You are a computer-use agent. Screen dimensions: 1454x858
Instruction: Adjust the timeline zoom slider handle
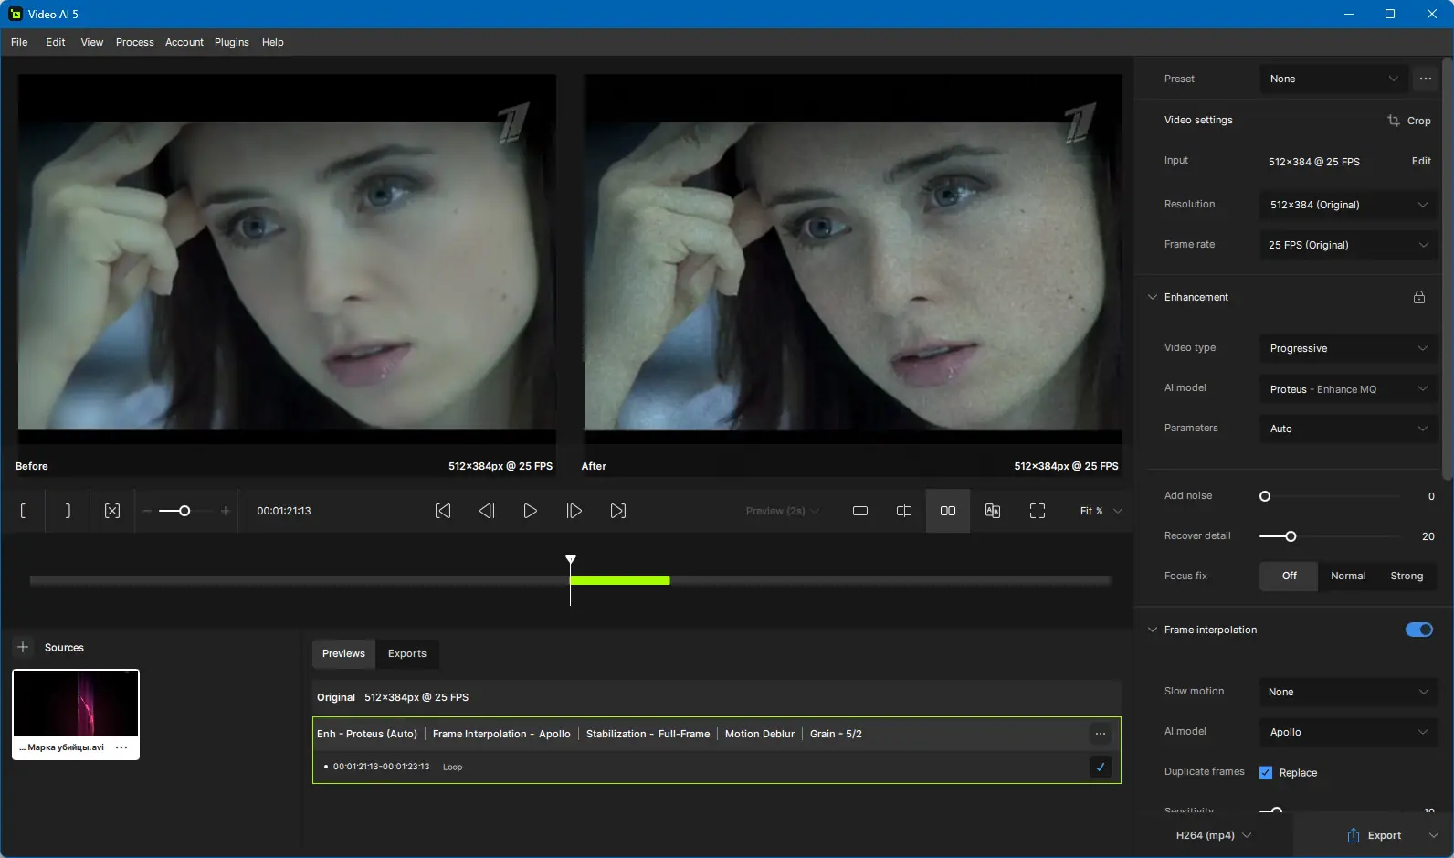(x=184, y=511)
